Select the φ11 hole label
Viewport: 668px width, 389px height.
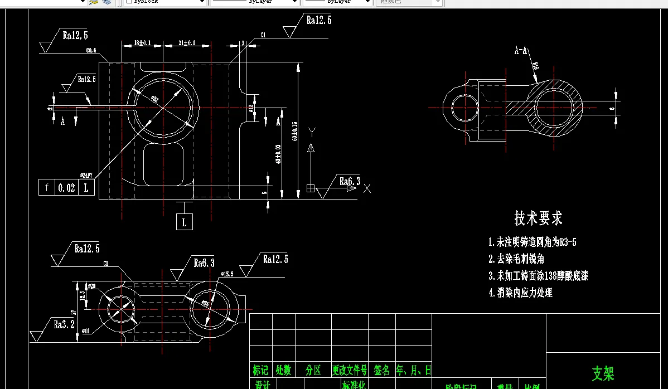click(x=85, y=330)
